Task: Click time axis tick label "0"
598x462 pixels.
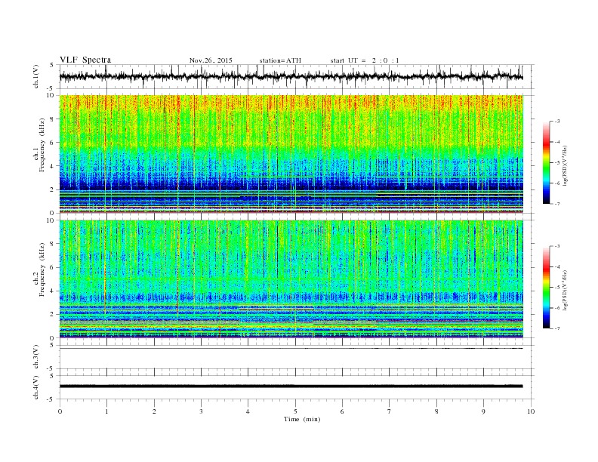Action: point(60,411)
